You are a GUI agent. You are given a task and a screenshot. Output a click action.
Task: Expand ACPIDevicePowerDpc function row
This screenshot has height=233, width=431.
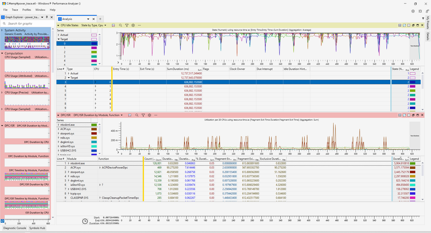[x=100, y=168]
